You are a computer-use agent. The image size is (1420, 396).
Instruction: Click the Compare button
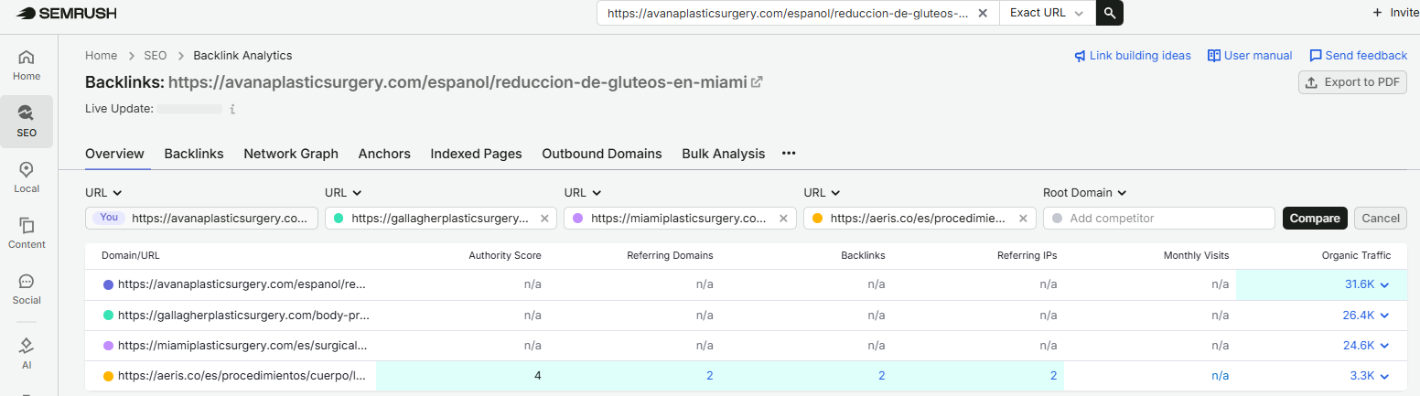pyautogui.click(x=1315, y=218)
